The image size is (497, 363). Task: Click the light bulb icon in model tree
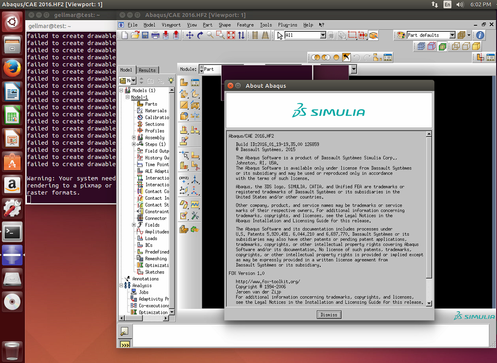point(171,81)
